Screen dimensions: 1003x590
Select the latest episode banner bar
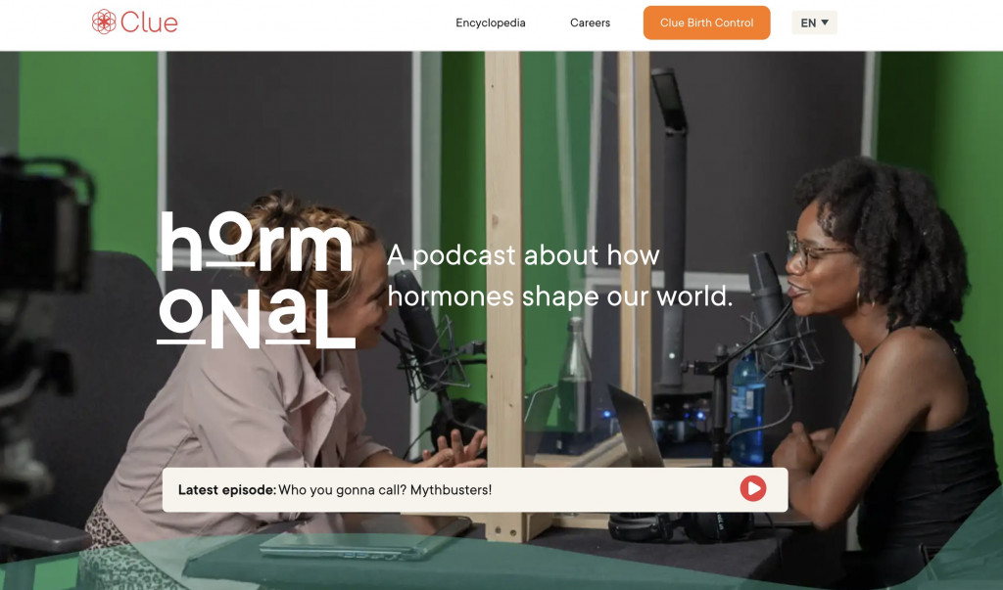475,489
